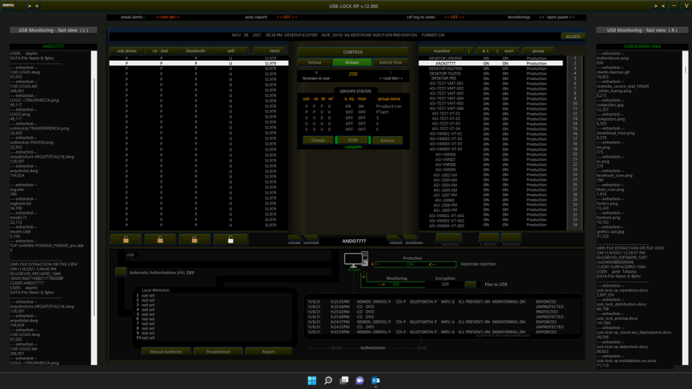Click the << open panel >> monitoring link

557,17
